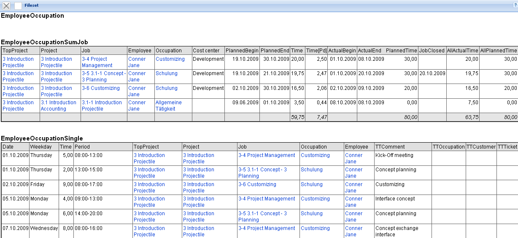Click the PlannedBegin column header
The width and height of the screenshot is (518, 238).
(x=242, y=51)
